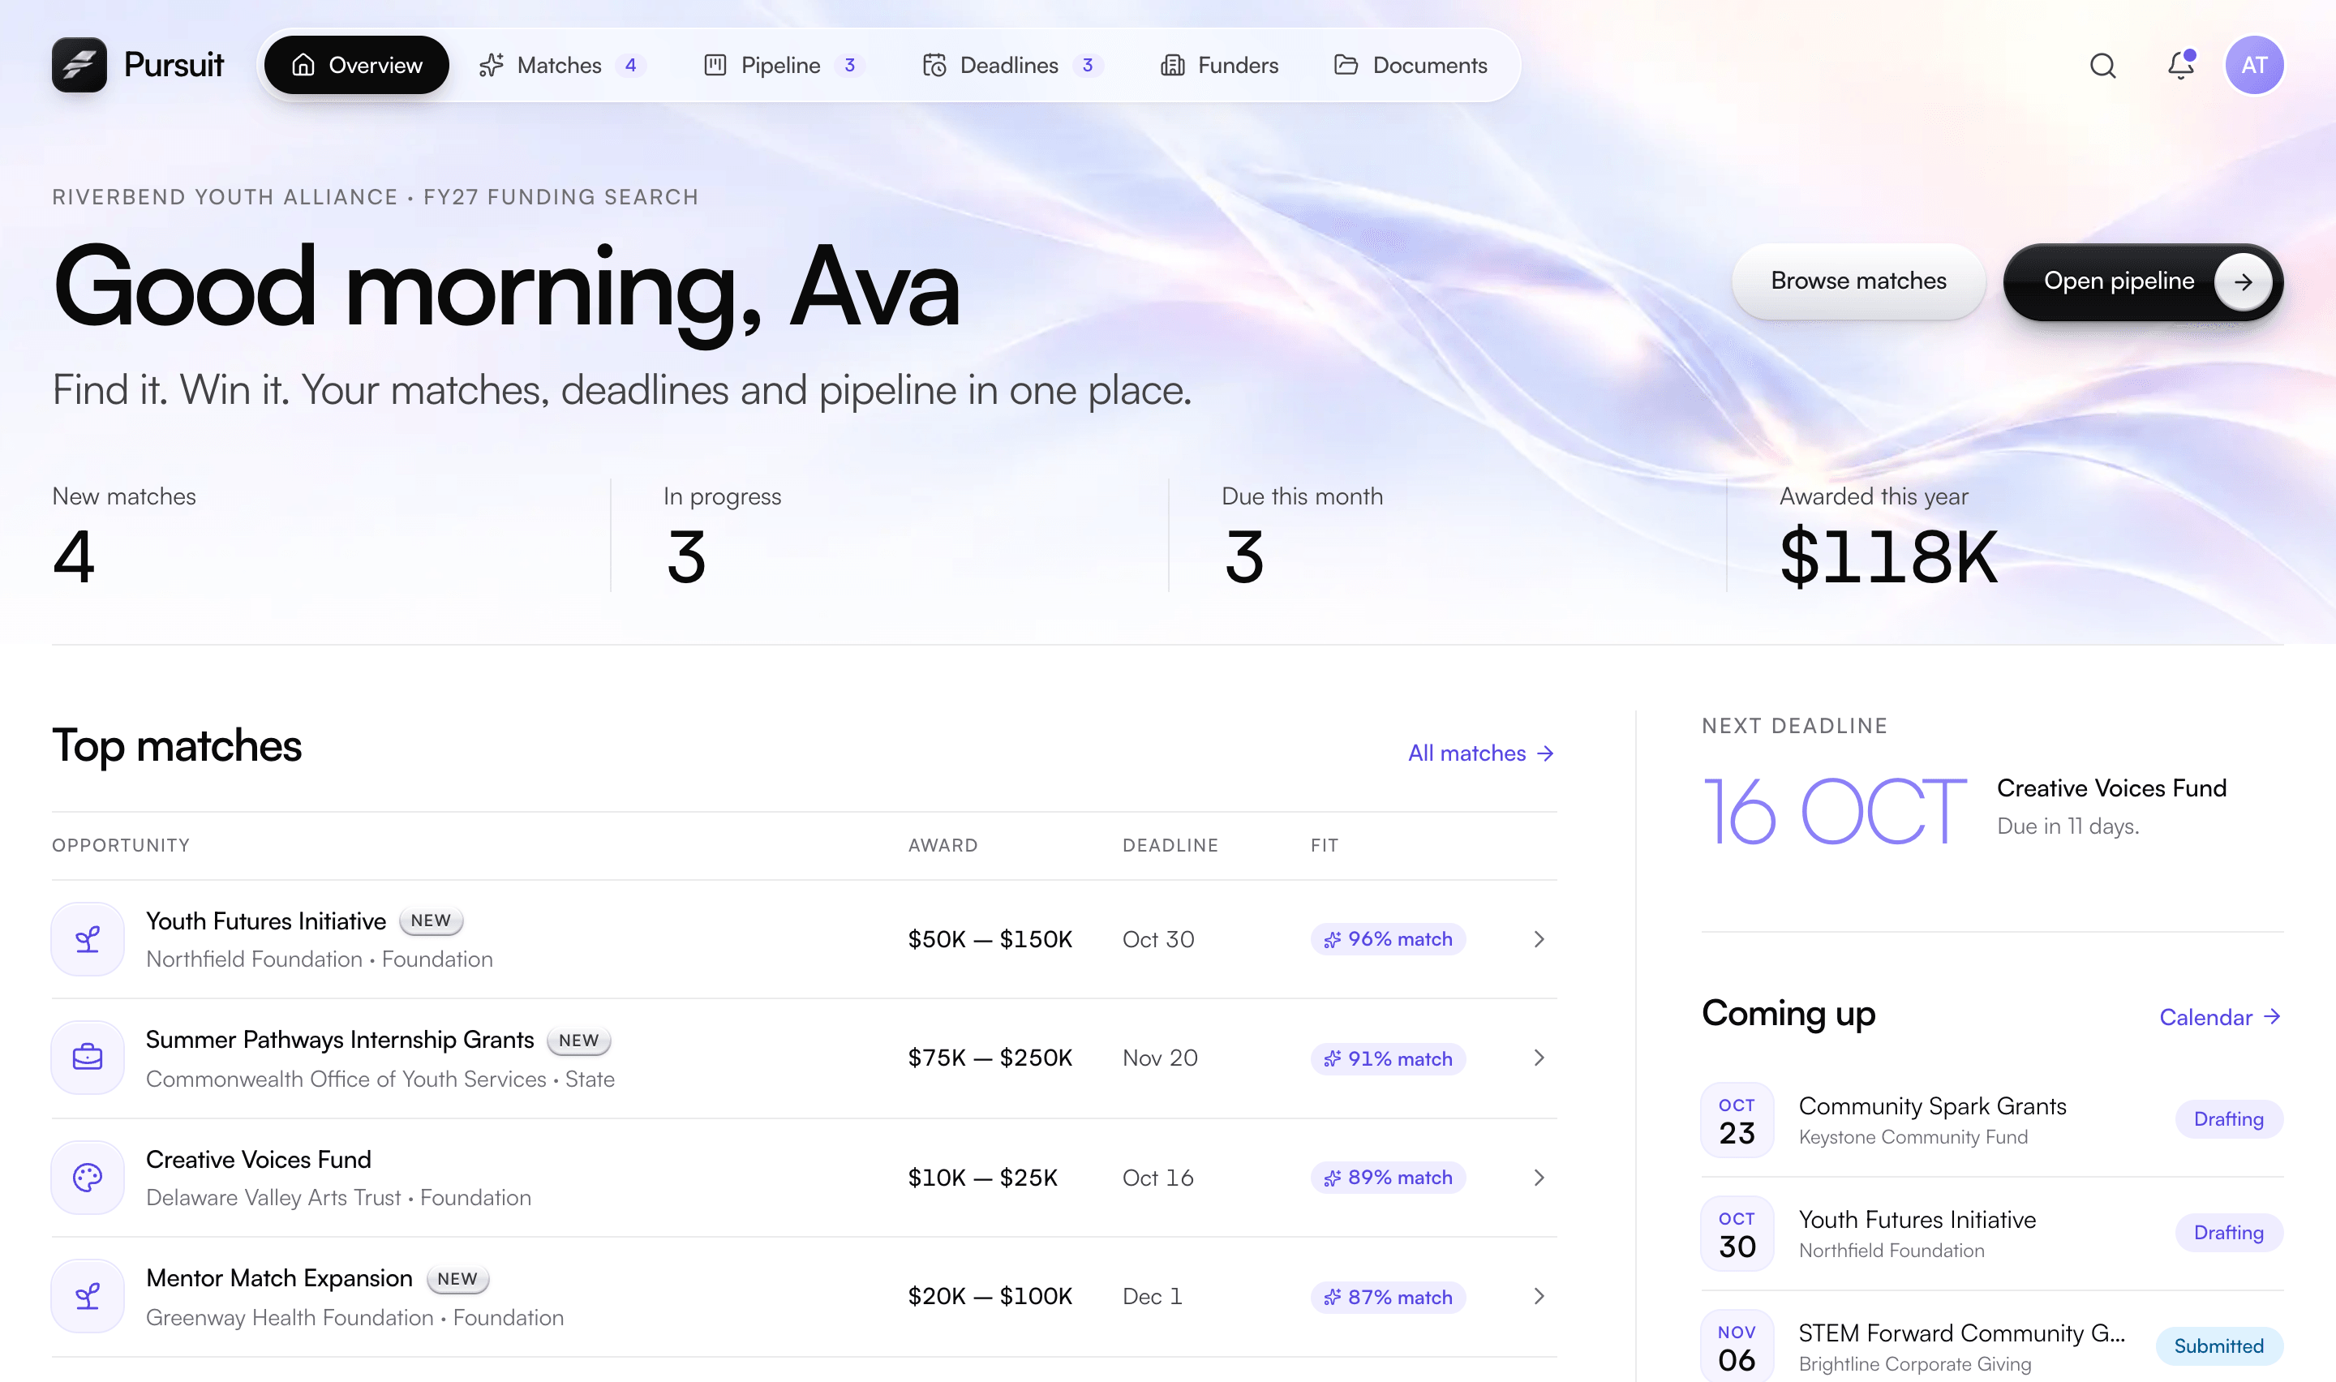The image size is (2336, 1382).
Task: Click the Oct 30 date tile in Coming up
Action: point(1737,1234)
